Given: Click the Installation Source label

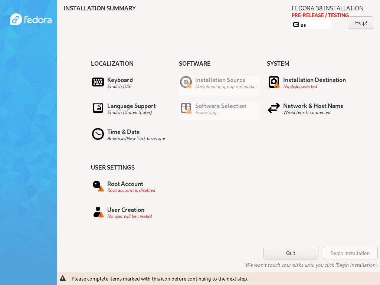Looking at the screenshot, I should [220, 80].
